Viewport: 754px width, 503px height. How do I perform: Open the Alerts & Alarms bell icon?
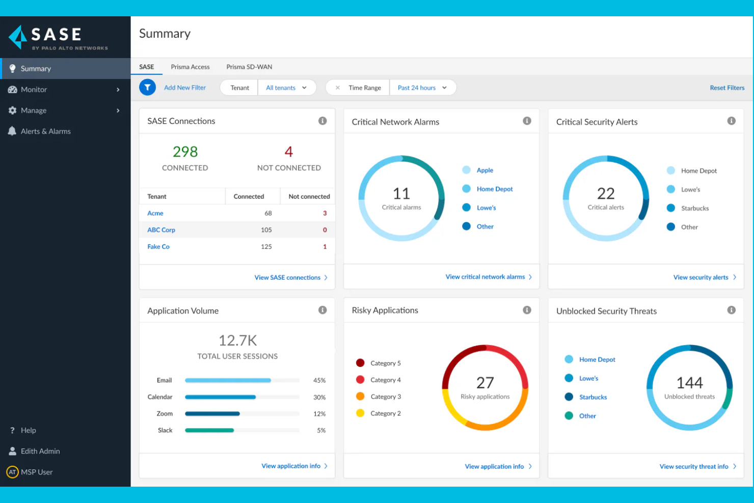point(11,131)
